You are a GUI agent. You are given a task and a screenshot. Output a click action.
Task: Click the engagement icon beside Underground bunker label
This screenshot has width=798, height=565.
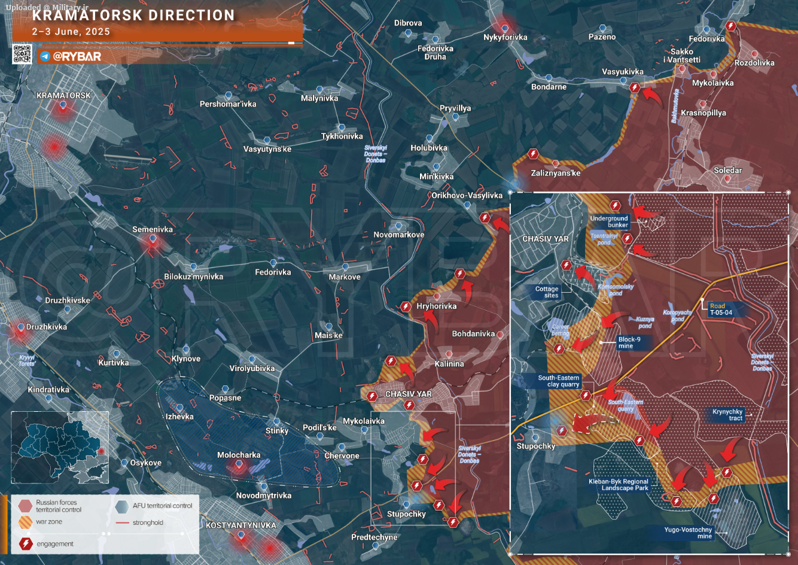click(x=616, y=206)
